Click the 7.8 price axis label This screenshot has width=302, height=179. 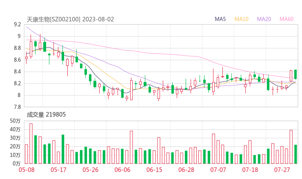[x=17, y=107]
